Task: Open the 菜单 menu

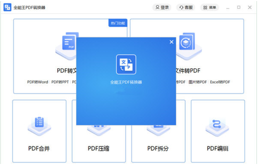Action: [x=209, y=7]
